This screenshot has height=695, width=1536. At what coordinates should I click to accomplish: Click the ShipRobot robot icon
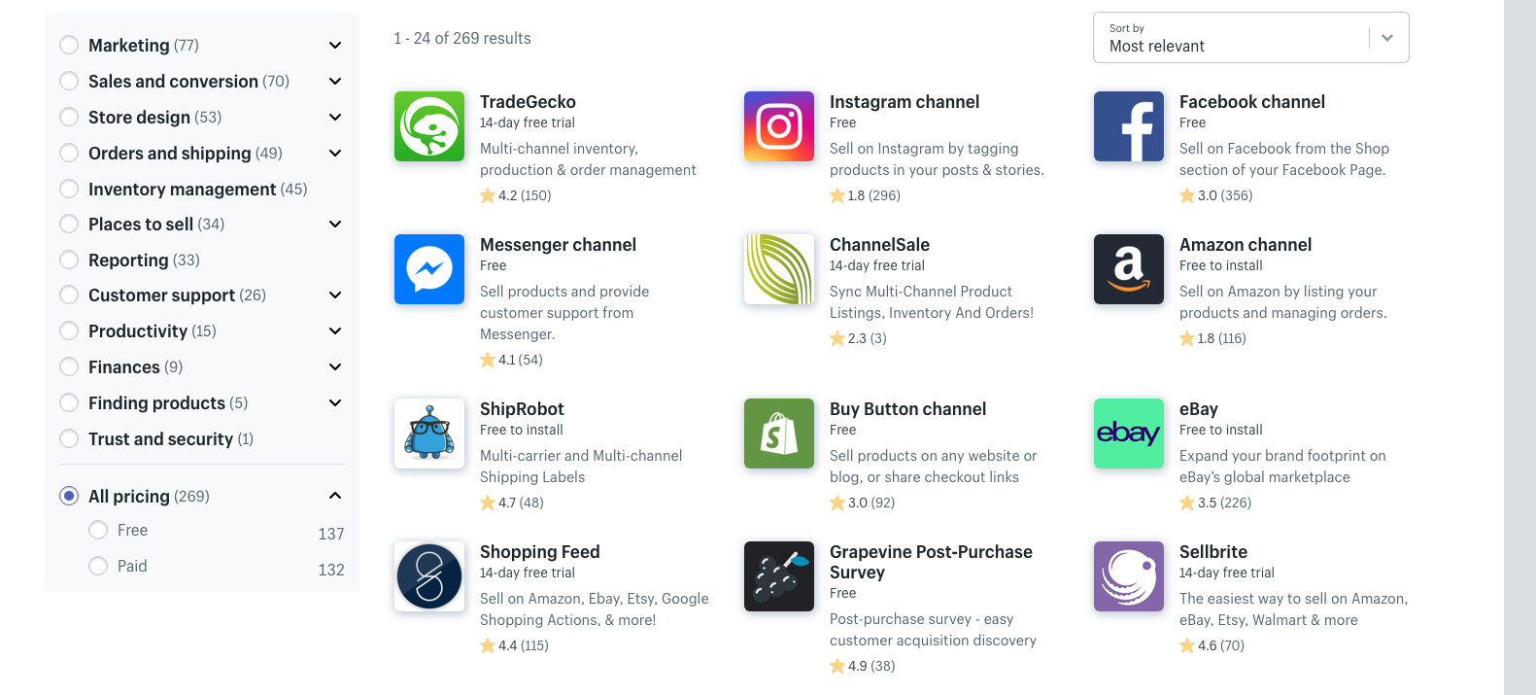428,434
